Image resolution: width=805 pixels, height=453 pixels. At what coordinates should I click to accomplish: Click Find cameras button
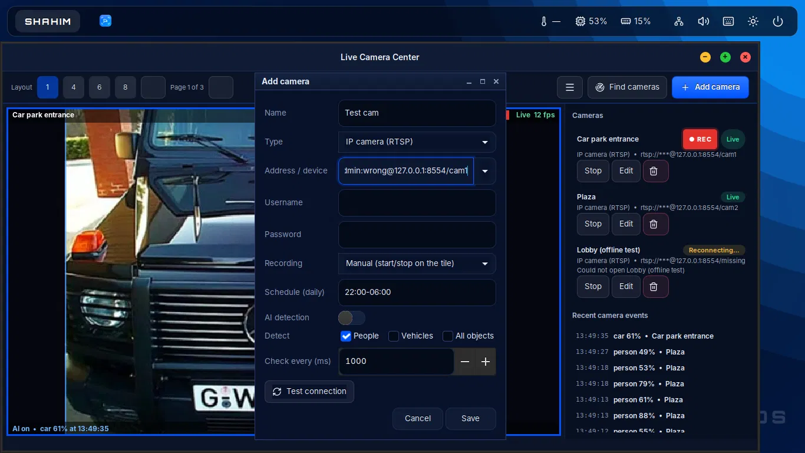(627, 87)
